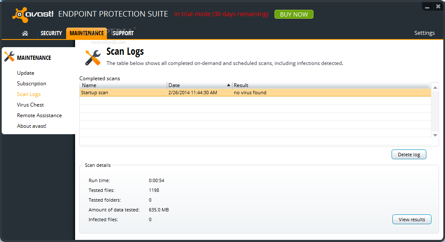Click the Run time value 0:00:54
The width and height of the screenshot is (445, 242).
[x=157, y=180]
